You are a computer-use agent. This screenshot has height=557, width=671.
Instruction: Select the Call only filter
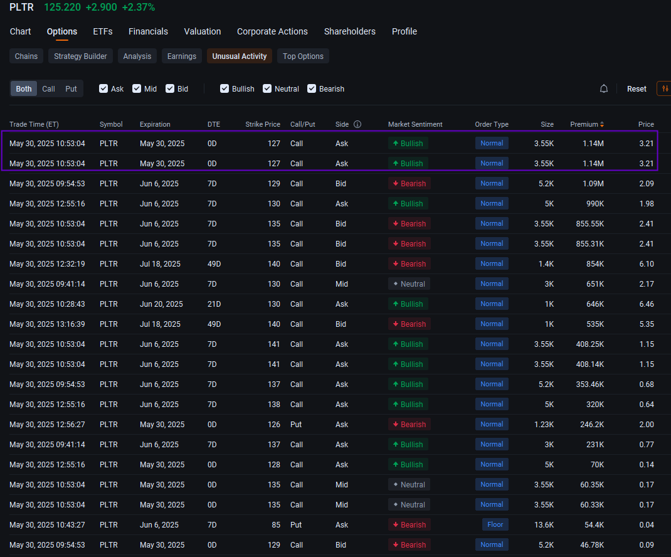tap(48, 88)
